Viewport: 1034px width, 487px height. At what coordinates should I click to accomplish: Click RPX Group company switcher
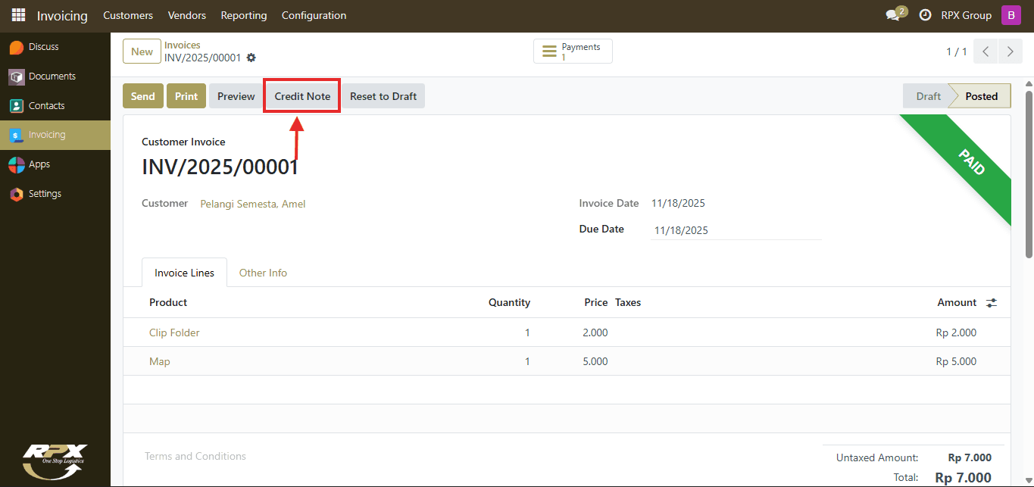coord(966,15)
